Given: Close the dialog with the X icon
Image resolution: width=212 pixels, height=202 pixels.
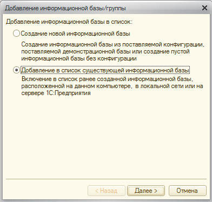Looking at the screenshot, I should [x=204, y=8].
